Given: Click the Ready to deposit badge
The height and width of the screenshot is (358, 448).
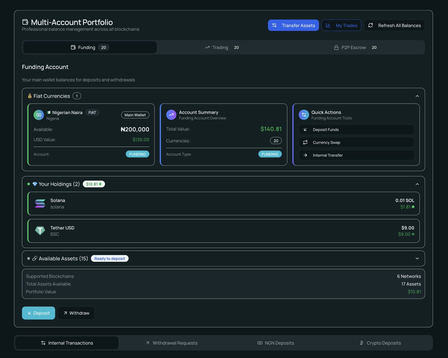Looking at the screenshot, I should (x=109, y=258).
